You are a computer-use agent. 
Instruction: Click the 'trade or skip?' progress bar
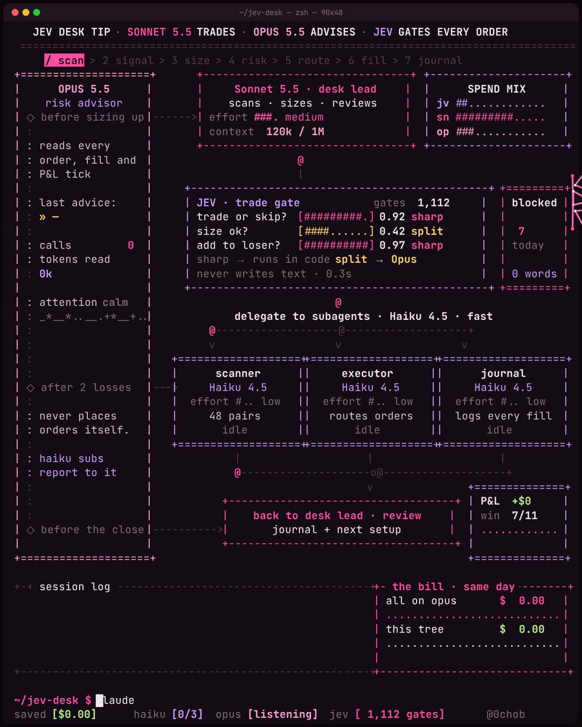(x=336, y=217)
